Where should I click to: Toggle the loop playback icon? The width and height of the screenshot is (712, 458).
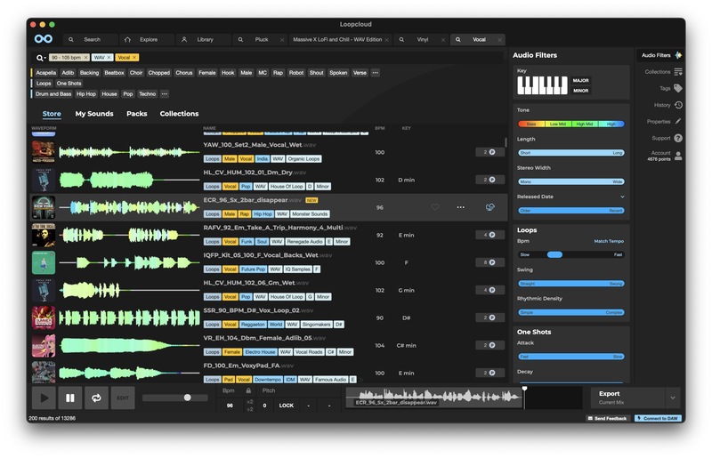95,398
